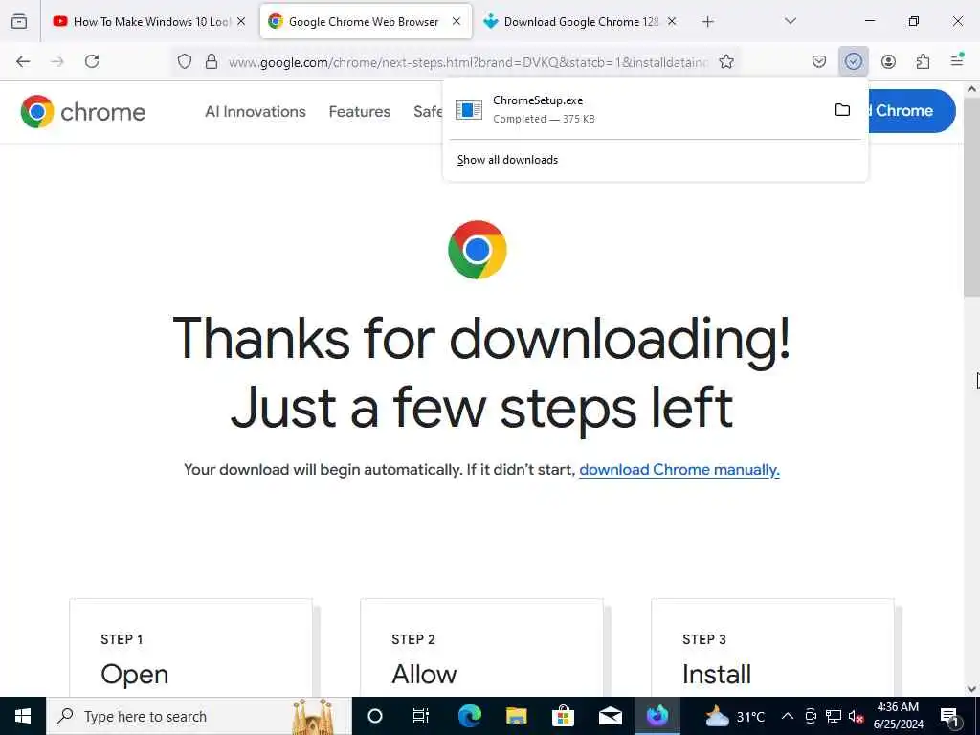Go back to previous page
Viewport: 980px width, 735px height.
coord(23,61)
